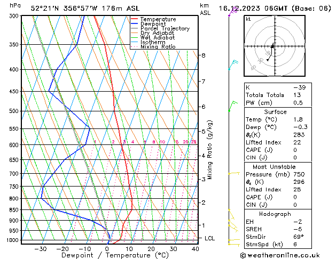Click the 'StmDir' value 69°
The width and height of the screenshot is (336, 259).
(x=298, y=237)
